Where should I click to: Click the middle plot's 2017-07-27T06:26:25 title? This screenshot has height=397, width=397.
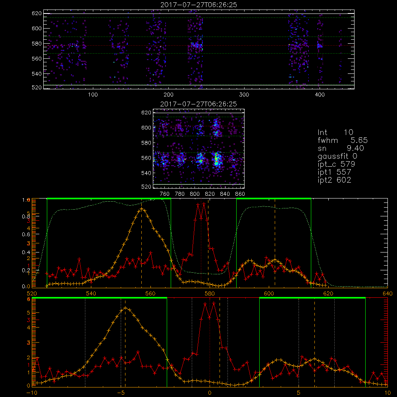coord(198,104)
